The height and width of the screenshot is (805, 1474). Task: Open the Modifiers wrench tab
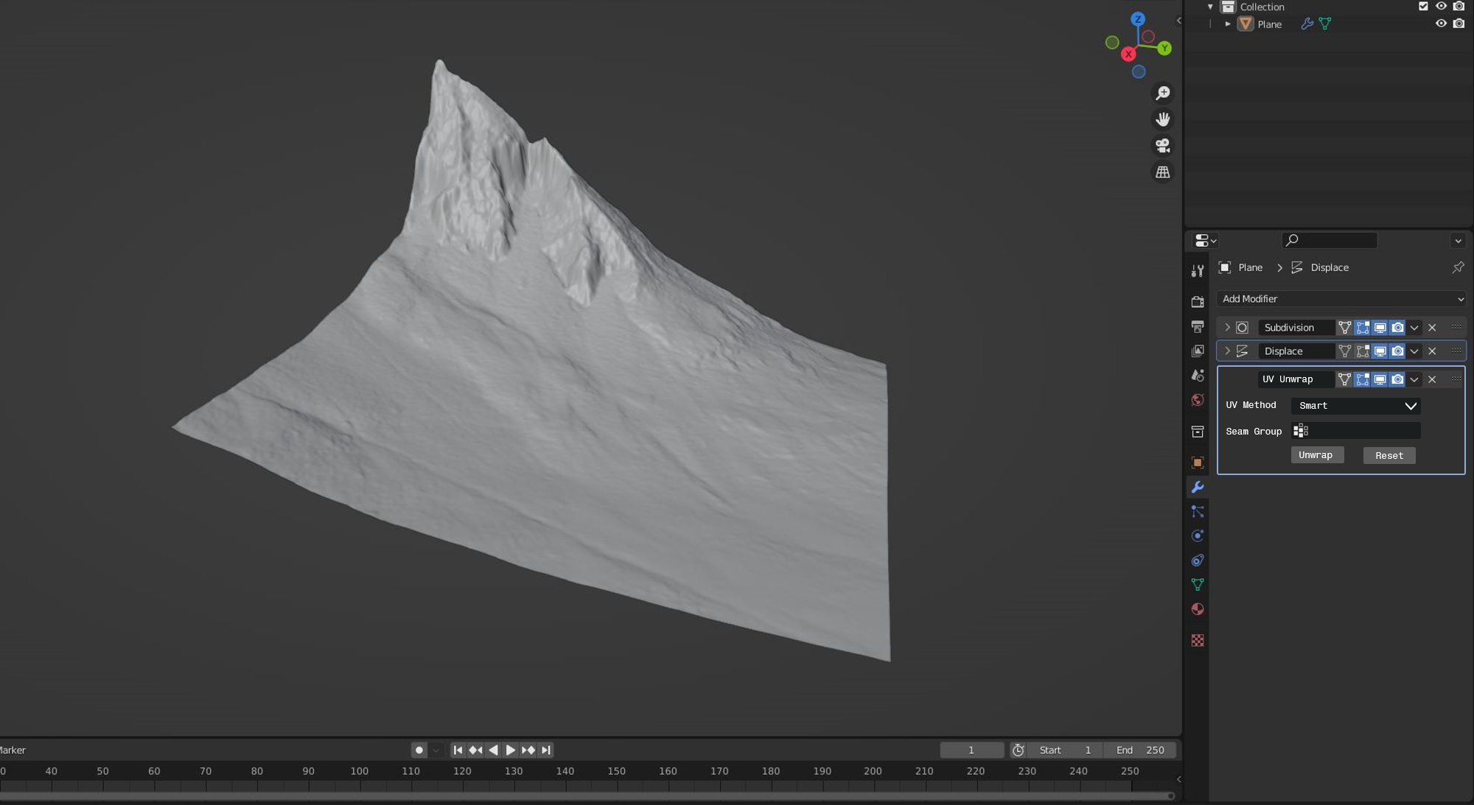(x=1198, y=487)
